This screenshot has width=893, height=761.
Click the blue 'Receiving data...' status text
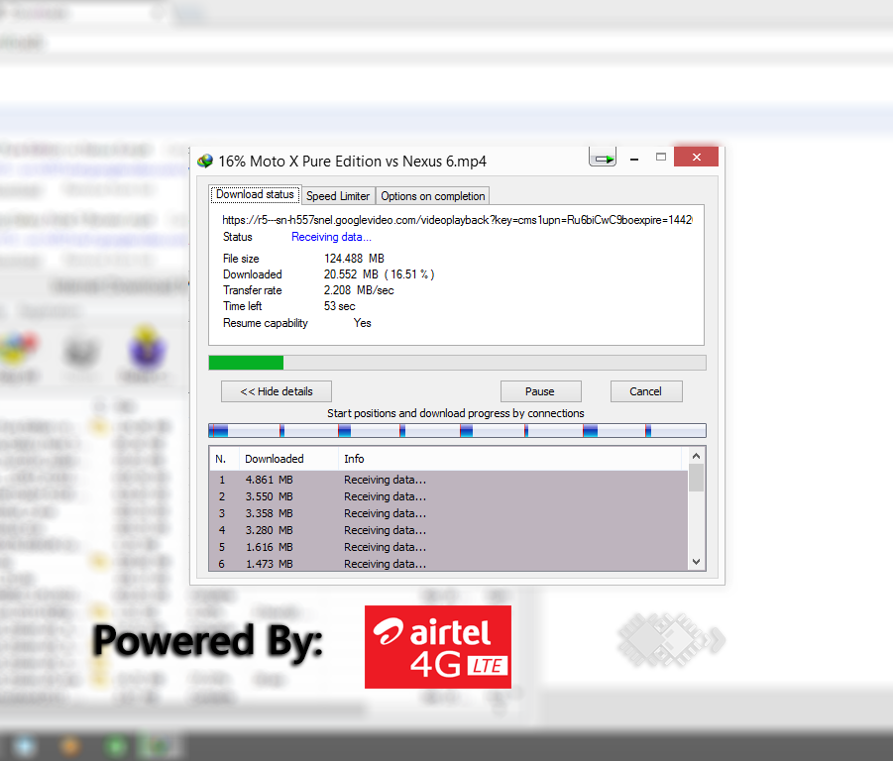[331, 237]
